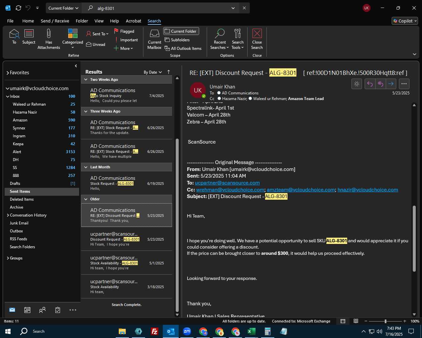
Task: Expand the Groups section
Action: (x=8, y=258)
